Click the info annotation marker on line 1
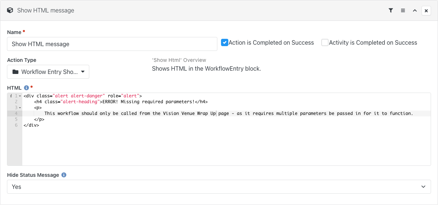The image size is (438, 205). point(11,96)
